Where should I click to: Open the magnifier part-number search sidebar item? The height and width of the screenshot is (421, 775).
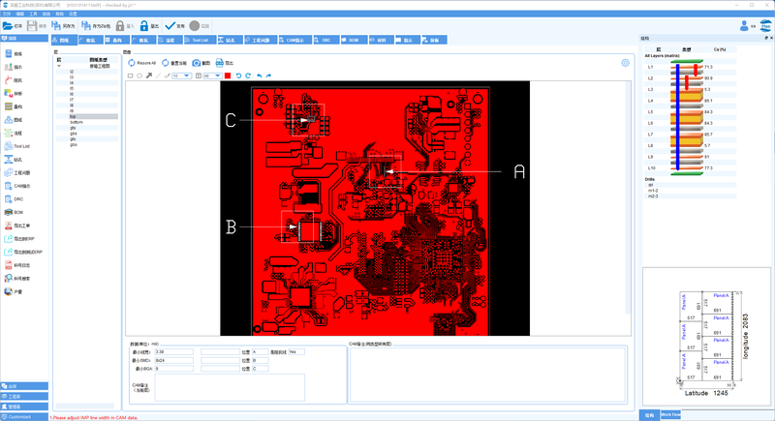point(17,279)
